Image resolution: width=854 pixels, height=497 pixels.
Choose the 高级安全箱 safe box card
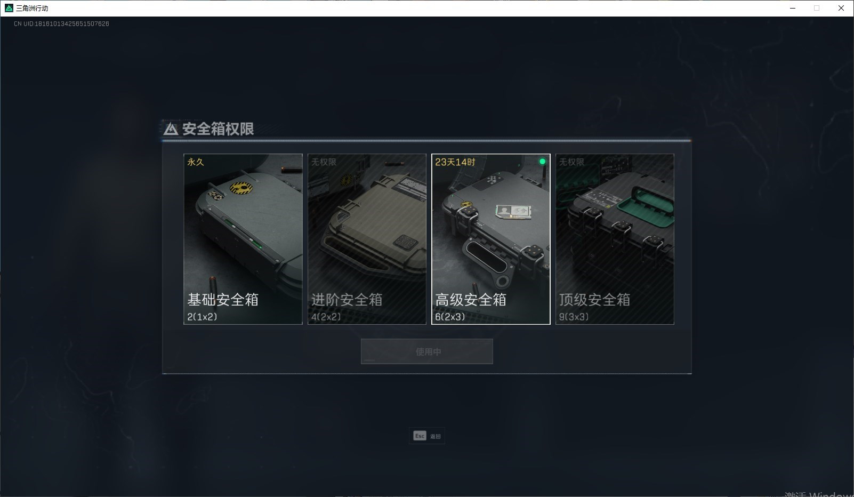coord(491,239)
